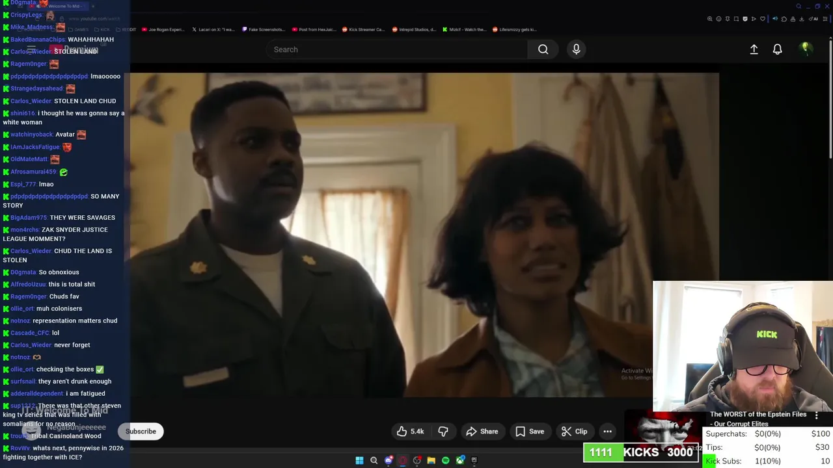Click chat username shini616
833x468 pixels.
coord(23,113)
